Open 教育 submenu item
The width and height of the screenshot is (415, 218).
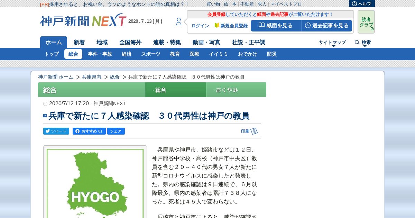175,54
